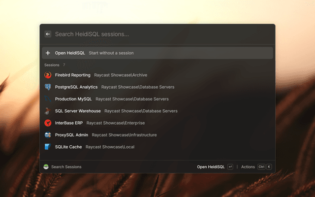The width and height of the screenshot is (315, 197).
Task: Pick the SQLite Cache session
Action: (x=157, y=147)
